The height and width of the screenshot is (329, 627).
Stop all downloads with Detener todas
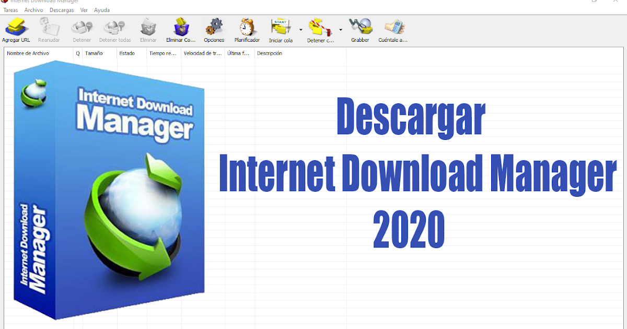[114, 29]
